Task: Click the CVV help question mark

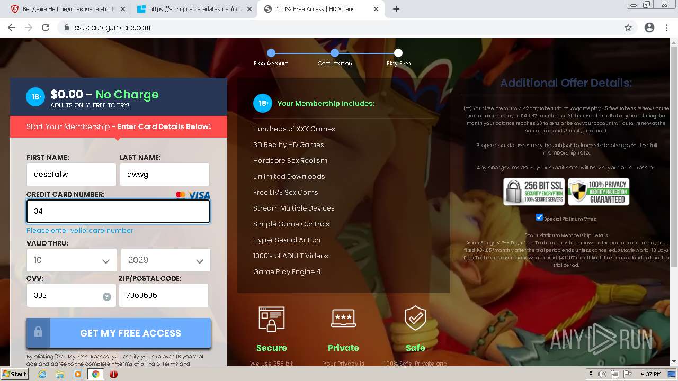Action: [x=107, y=297]
